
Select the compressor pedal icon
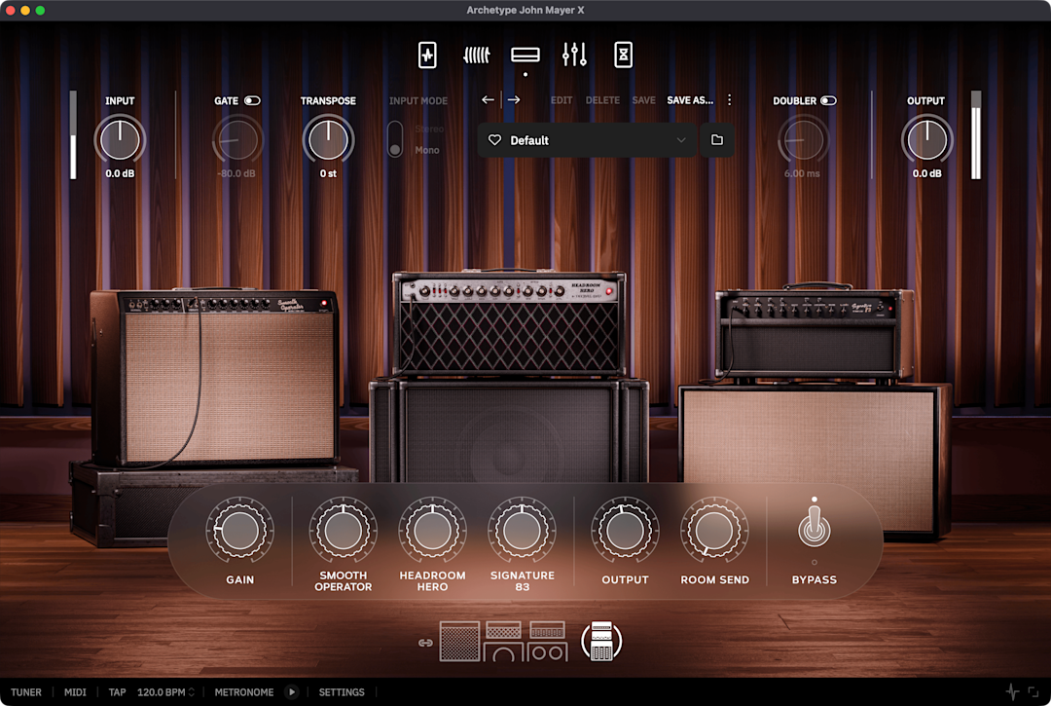427,55
